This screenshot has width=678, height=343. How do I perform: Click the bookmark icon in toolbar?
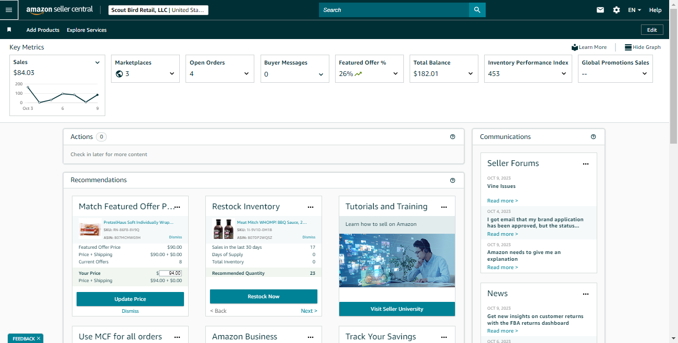click(9, 30)
